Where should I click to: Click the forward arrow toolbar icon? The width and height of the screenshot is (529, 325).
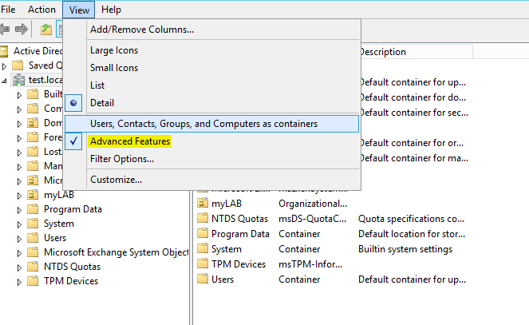point(22,30)
